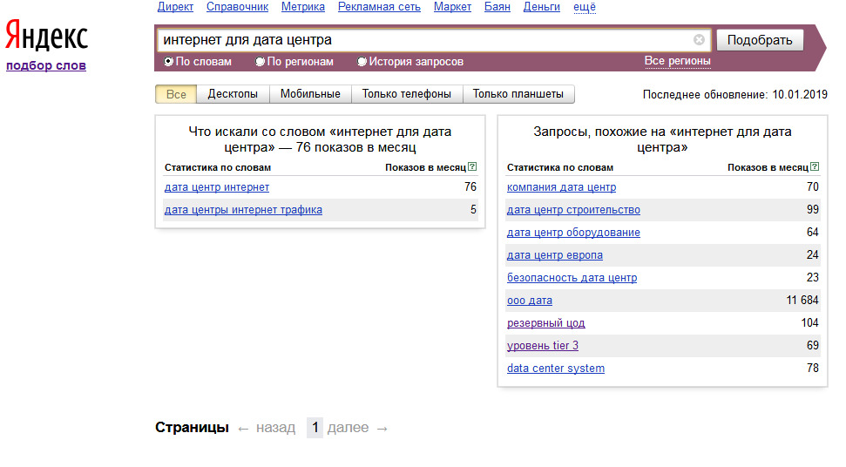
Task: Open the 'Маркет' link
Action: [x=452, y=7]
